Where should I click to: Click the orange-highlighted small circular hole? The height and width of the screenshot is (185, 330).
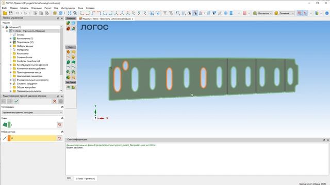[x=125, y=66]
